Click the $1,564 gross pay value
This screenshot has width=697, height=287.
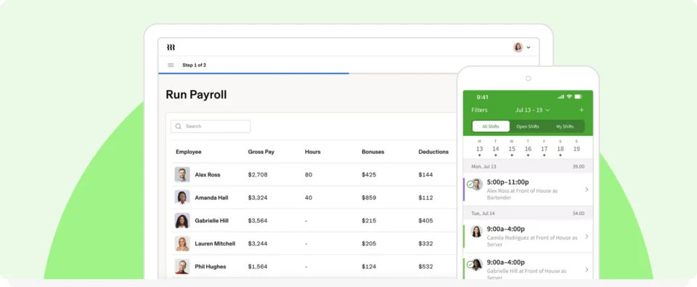258,267
